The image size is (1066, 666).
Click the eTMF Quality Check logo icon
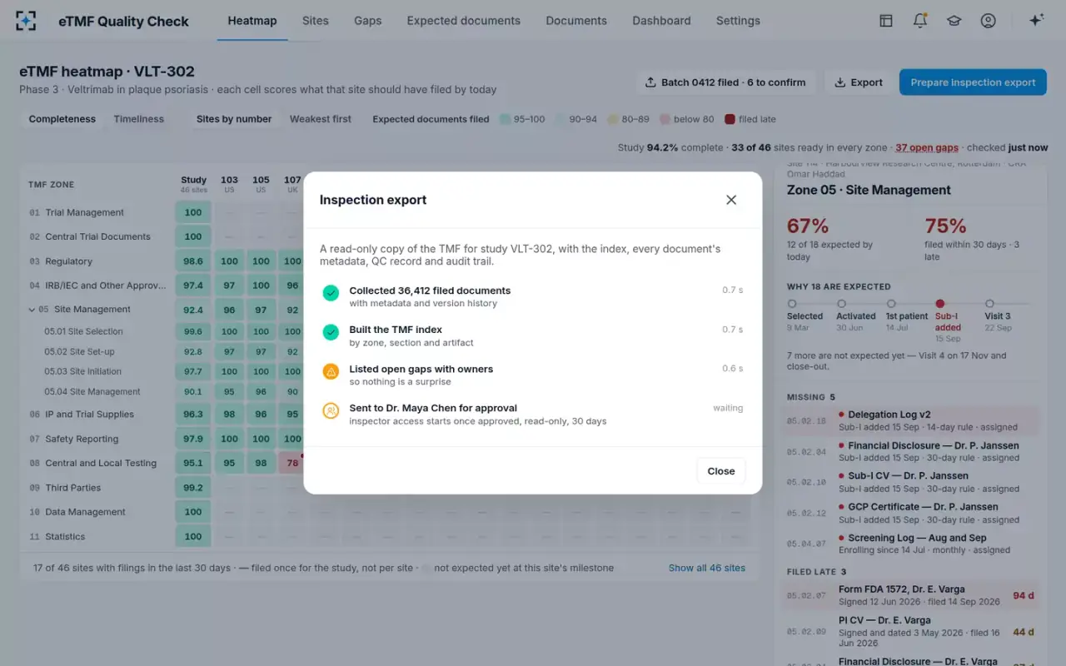click(26, 21)
